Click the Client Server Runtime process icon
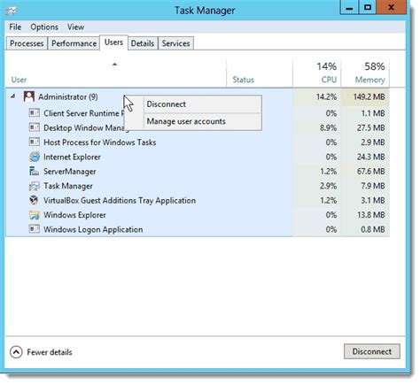Image resolution: width=420 pixels, height=384 pixels. pyautogui.click(x=35, y=112)
